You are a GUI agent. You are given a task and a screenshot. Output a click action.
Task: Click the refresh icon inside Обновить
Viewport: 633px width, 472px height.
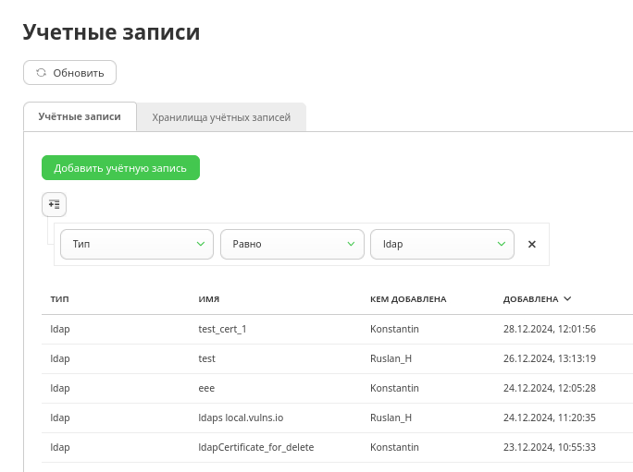[41, 73]
